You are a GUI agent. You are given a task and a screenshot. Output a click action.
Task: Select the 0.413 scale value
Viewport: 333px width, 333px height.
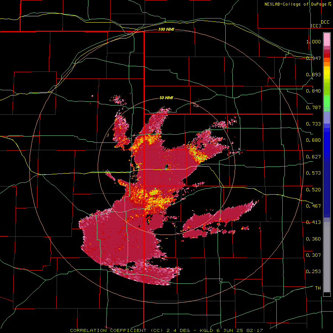click(x=313, y=222)
